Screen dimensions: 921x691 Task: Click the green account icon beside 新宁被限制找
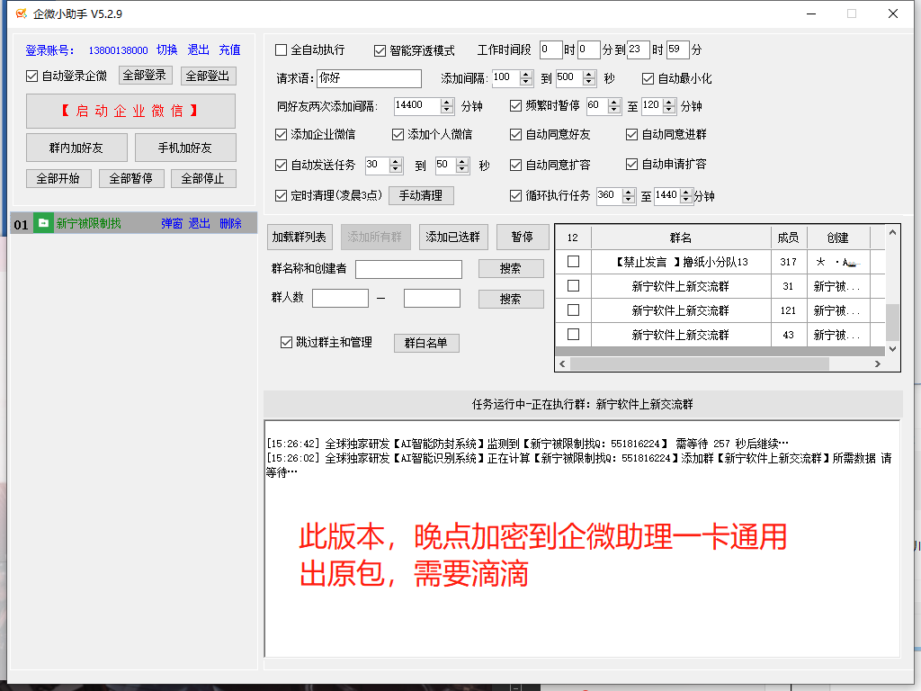[43, 223]
